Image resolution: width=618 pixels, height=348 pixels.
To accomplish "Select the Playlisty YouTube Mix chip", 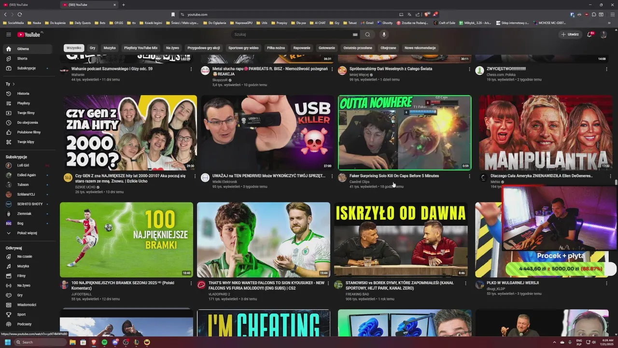I will click(x=140, y=48).
